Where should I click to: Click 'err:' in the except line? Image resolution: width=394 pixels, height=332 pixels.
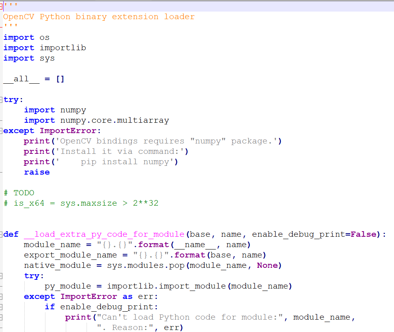148,297
